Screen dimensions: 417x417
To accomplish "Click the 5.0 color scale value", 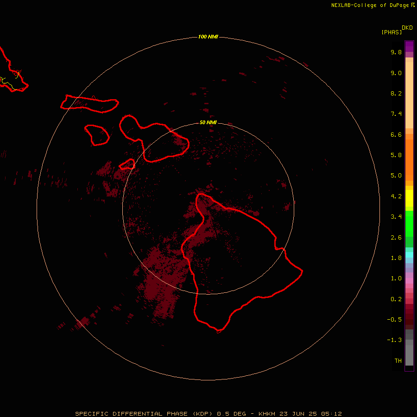I will pyautogui.click(x=396, y=176).
